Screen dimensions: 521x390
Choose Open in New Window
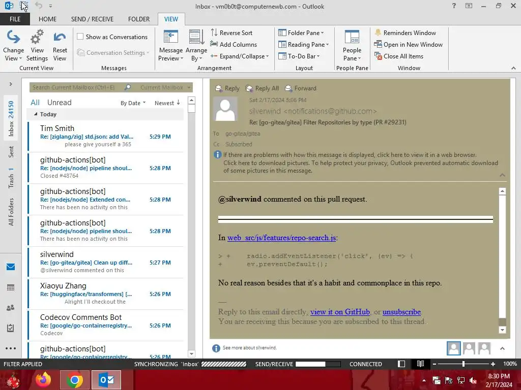(409, 45)
